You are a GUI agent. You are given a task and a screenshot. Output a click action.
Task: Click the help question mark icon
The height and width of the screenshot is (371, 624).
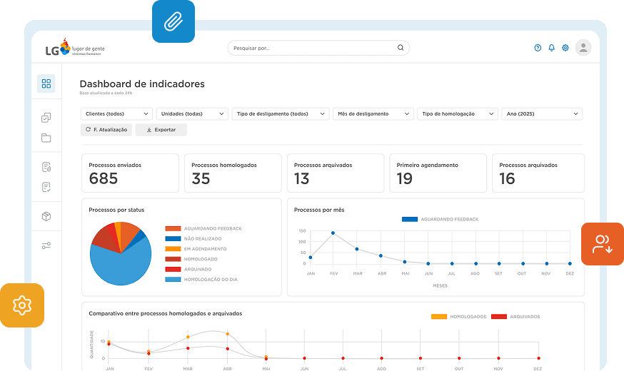pos(538,48)
